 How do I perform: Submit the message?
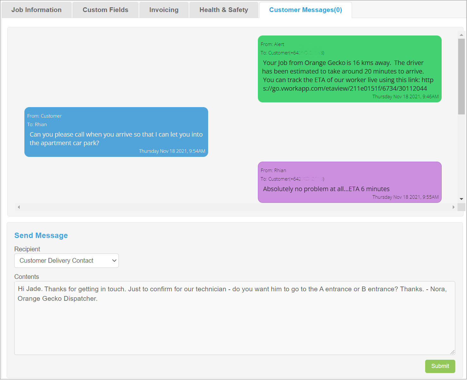[x=440, y=366]
